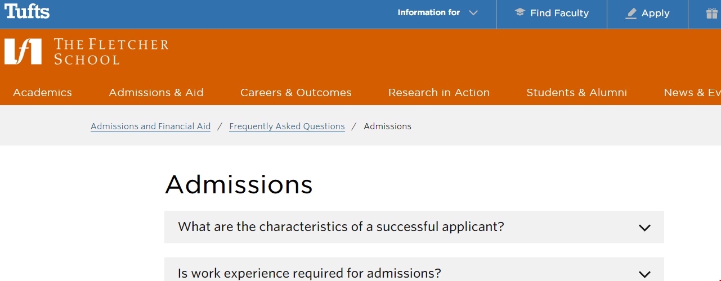Viewport: 721px width, 281px height.
Task: Click the Fletcher School logo
Action: click(86, 51)
